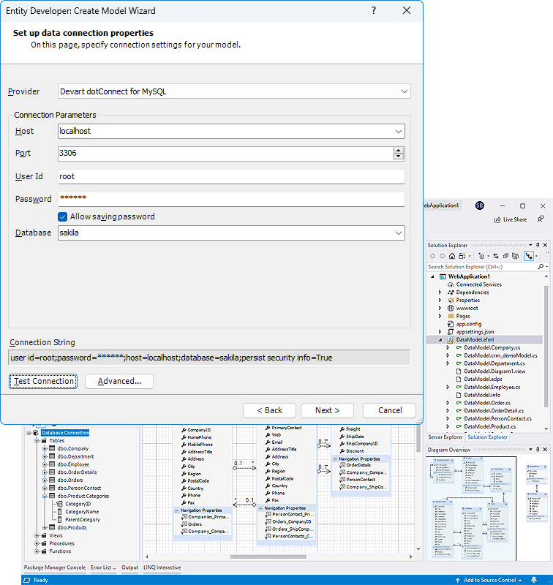Open the Error List tab
Viewport: 553px width, 585px height.
pyautogui.click(x=103, y=567)
